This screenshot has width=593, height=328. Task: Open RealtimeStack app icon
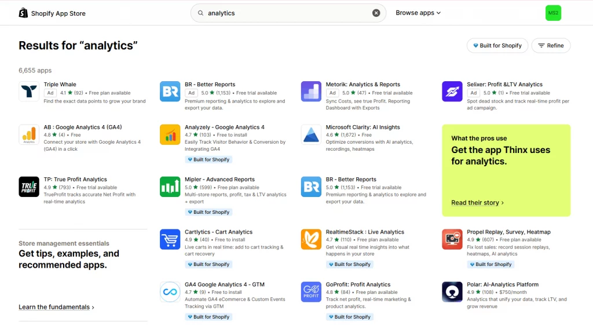[311, 239]
